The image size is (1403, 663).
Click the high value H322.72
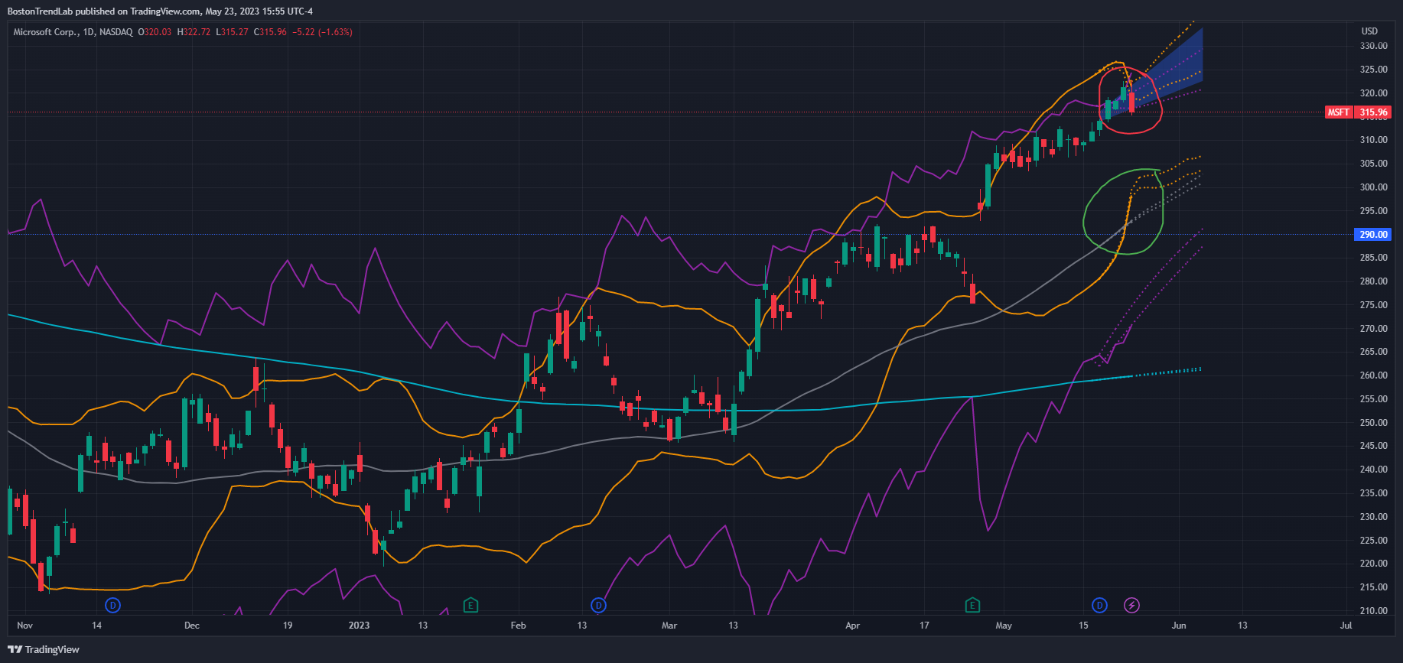(194, 32)
